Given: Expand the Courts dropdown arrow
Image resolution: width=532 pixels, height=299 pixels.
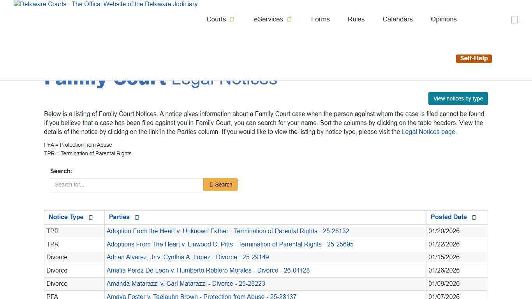Looking at the screenshot, I should point(232,19).
